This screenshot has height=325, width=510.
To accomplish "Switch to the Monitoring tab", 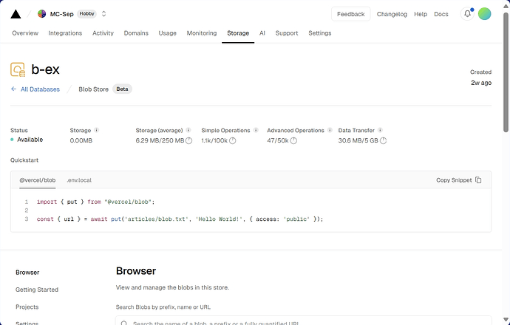I will [x=202, y=33].
